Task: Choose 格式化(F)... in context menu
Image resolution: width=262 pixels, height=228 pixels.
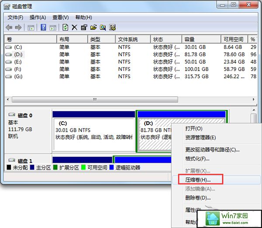Action: click(197, 159)
